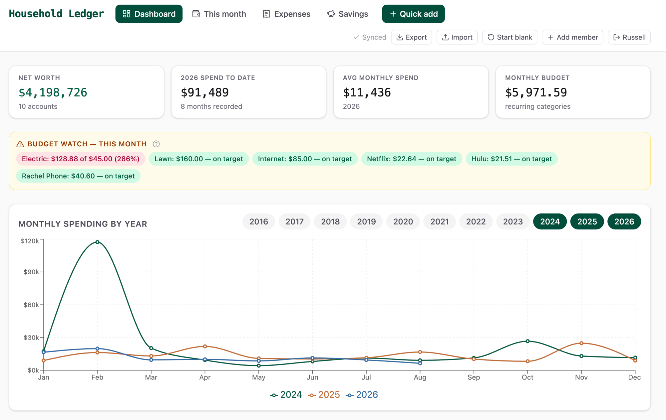Toggle the 2023 year filter
666x420 pixels.
[513, 221]
